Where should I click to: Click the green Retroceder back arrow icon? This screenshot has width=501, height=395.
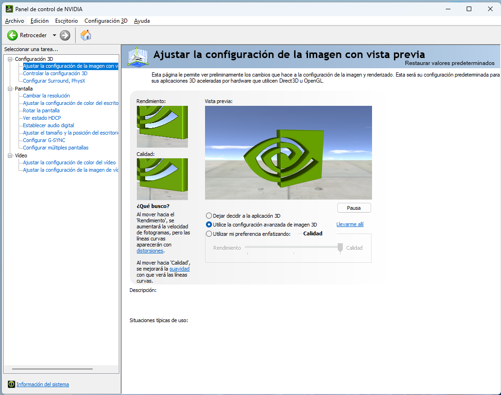pyautogui.click(x=13, y=35)
